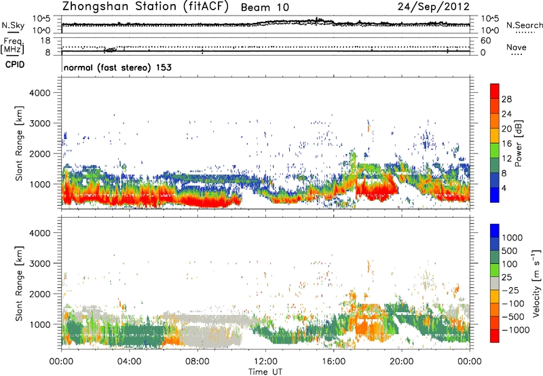The width and height of the screenshot is (543, 376).
Task: Click the date '24/Sep/2012'
Action: click(x=434, y=6)
